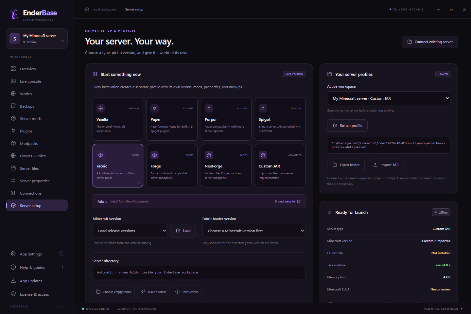Click the Make a folder button
Viewport: 471px width, 314px height.
153,292
